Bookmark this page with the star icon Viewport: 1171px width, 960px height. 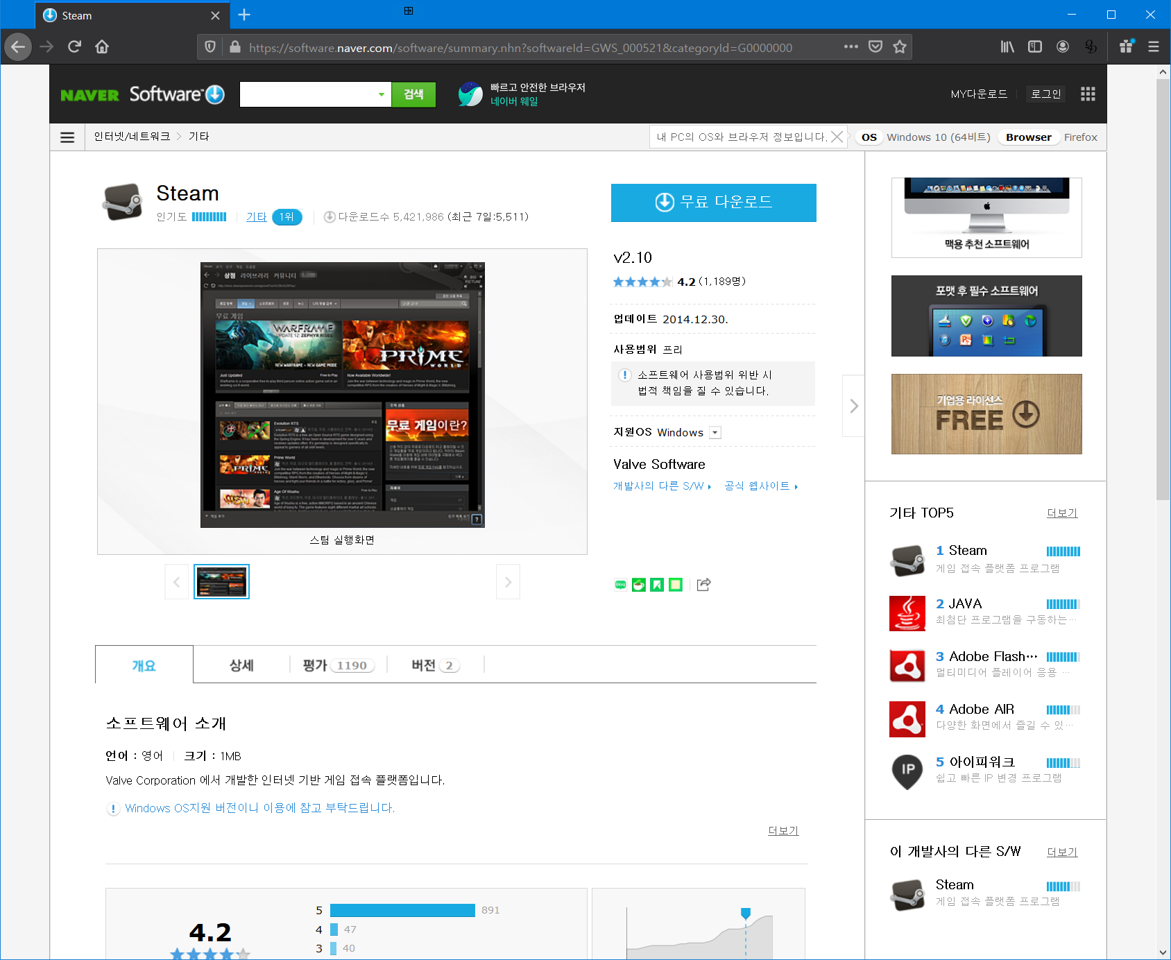click(x=900, y=46)
